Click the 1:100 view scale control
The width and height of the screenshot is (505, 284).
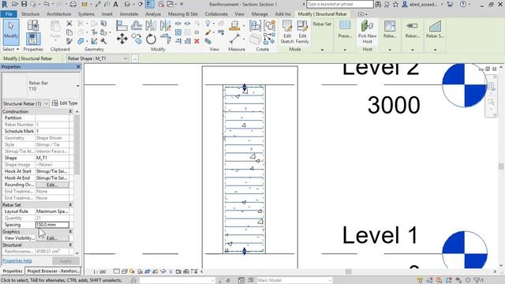point(99,271)
